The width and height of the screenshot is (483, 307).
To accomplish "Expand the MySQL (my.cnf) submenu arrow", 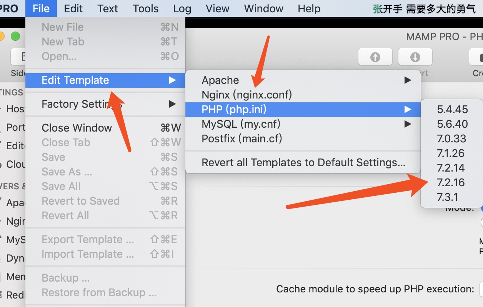I will tap(408, 124).
